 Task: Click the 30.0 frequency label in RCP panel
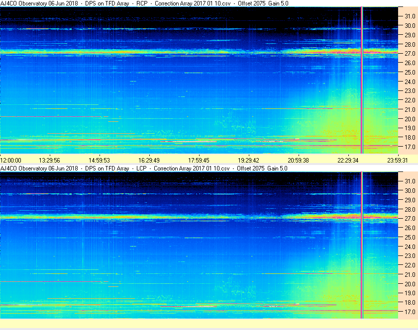410,25
